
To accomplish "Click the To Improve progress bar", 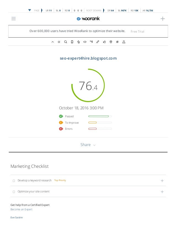I will [x=100, y=123].
